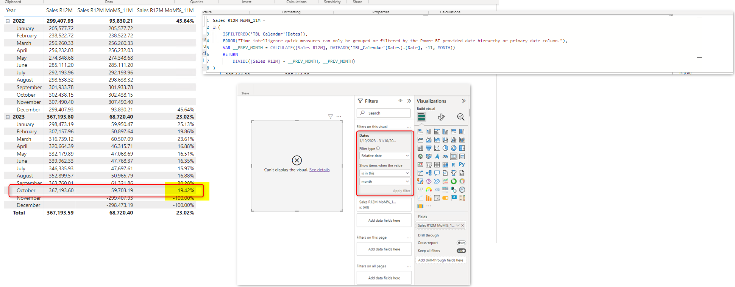Remove the Sales R12M MoM% field
Viewport: 735px width, 287px height.
coord(463,225)
